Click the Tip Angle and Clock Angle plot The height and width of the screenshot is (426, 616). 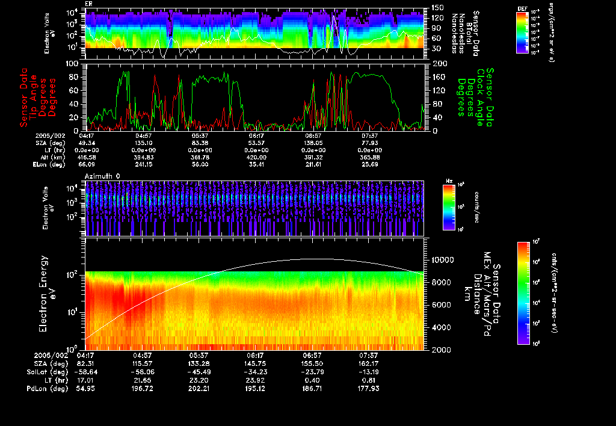click(255, 97)
